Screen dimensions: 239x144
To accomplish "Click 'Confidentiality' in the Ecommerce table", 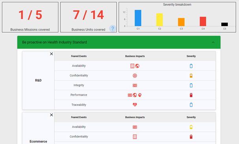I will pos(79,137).
